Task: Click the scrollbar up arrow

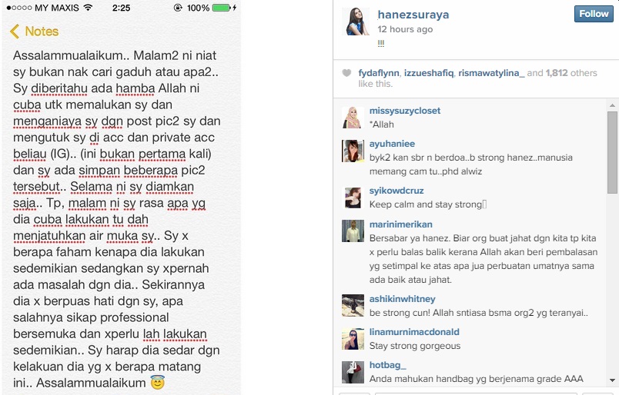Action: 612,105
